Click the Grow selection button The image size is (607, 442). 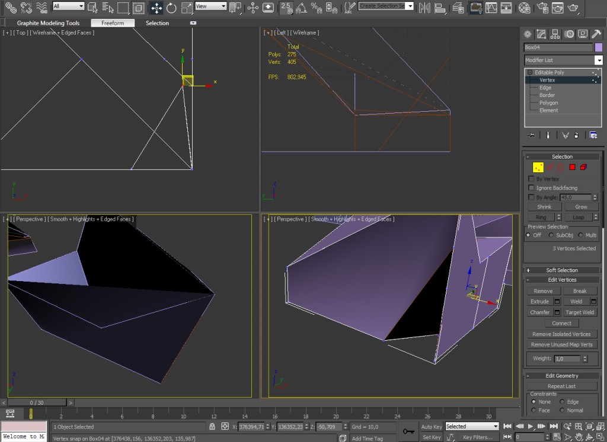click(x=581, y=207)
